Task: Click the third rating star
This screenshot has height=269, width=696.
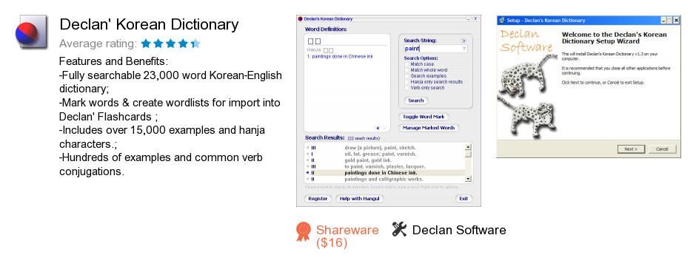Action: tap(170, 44)
